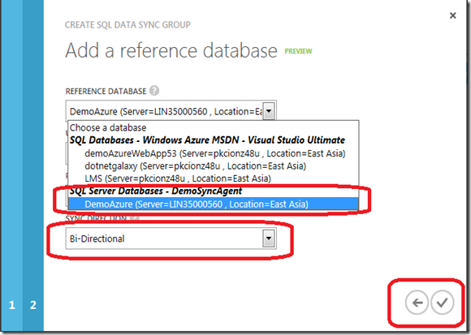471x335 pixels.
Task: Click the green PREVIEW label
Action: coord(298,51)
